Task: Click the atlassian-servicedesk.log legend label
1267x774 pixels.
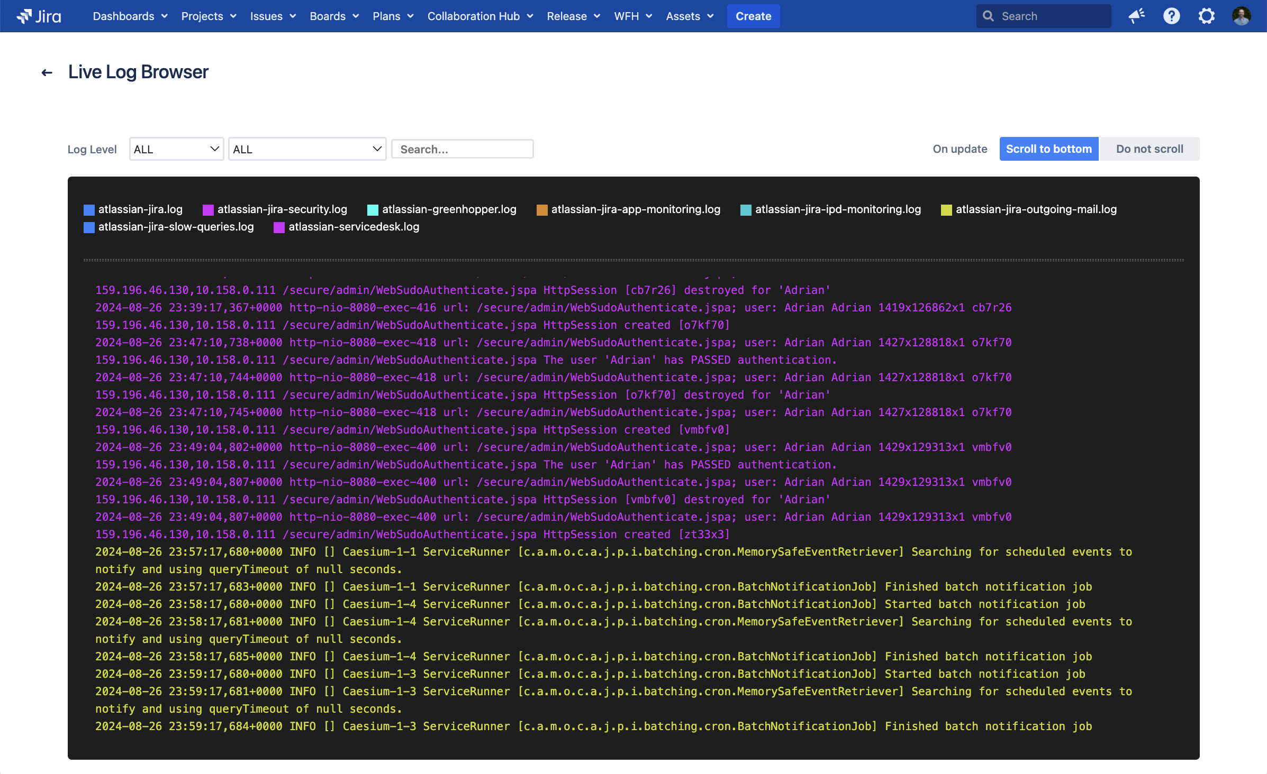Action: point(354,227)
